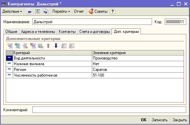
Task: Delete the selected criteria row icon
Action: [x=33, y=46]
